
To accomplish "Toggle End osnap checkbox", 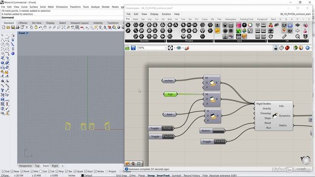I will [x=3, y=172].
